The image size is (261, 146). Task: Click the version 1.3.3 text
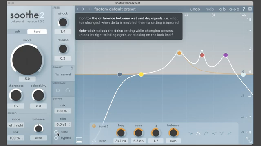point(36,21)
